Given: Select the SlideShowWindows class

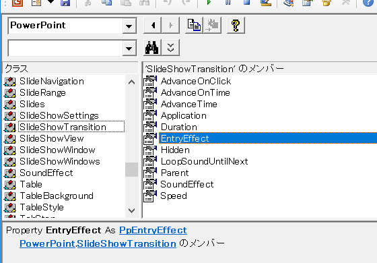Looking at the screenshot, I should coord(60,161).
